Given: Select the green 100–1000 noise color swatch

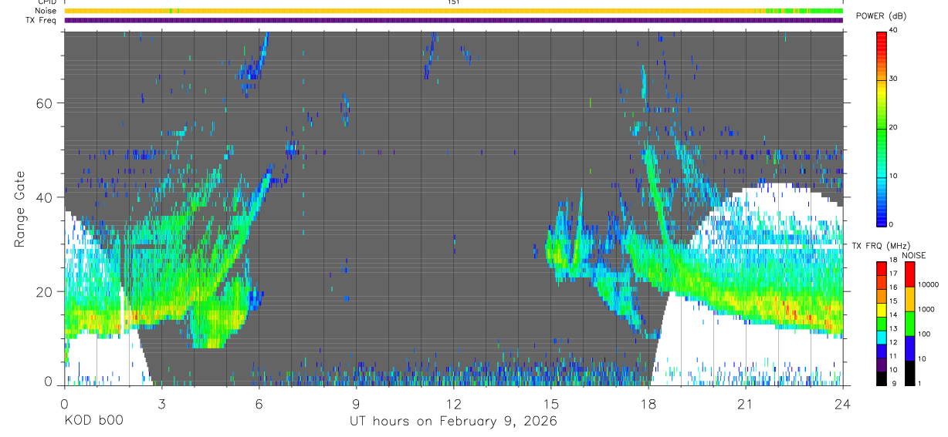Looking at the screenshot, I should coord(909,323).
